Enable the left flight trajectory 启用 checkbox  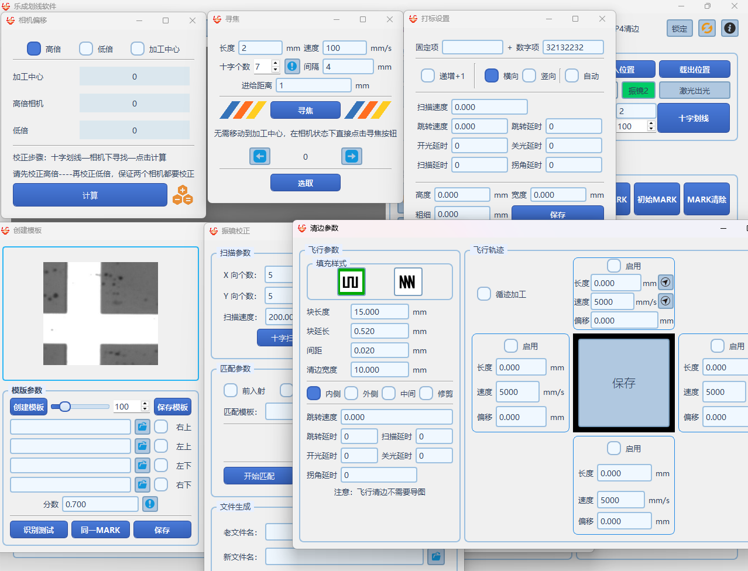coord(511,346)
